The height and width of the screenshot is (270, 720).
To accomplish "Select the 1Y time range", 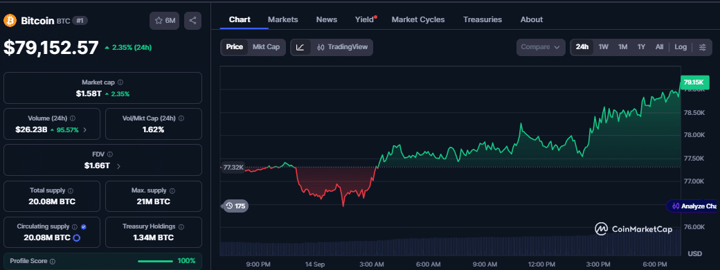I will tap(642, 47).
